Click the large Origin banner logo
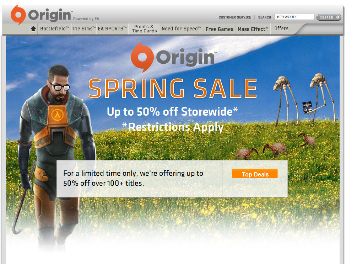 point(174,57)
